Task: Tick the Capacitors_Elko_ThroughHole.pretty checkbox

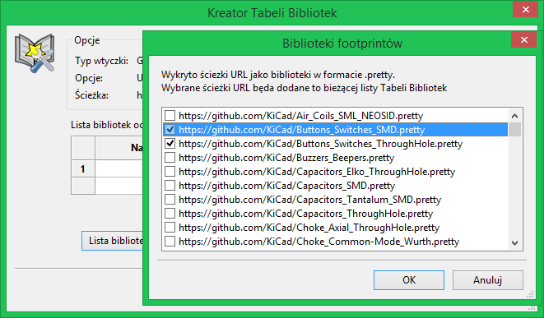Action: click(170, 172)
